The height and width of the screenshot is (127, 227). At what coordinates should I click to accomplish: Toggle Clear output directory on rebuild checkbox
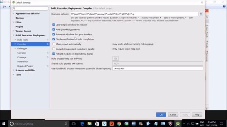tap(54, 25)
